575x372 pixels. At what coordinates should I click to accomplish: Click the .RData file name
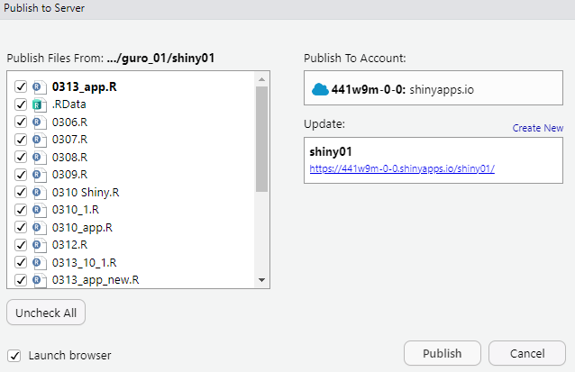point(68,104)
